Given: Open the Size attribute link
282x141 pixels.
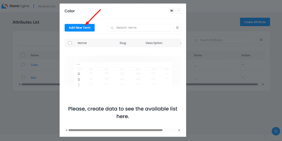Looking at the screenshot, I should point(33,78).
